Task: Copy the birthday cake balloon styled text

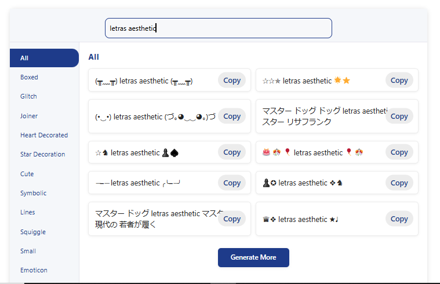Action: (399, 152)
